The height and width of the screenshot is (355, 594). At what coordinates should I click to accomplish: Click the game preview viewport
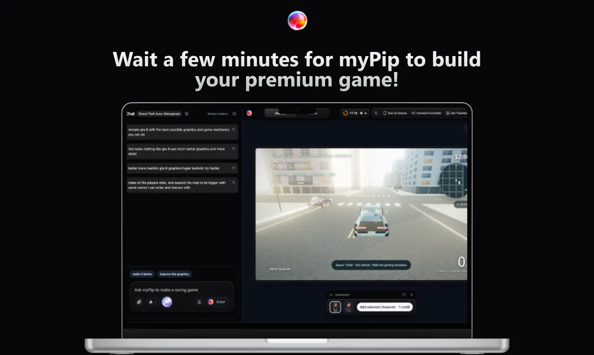click(361, 214)
